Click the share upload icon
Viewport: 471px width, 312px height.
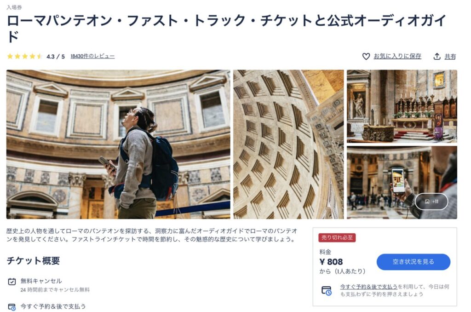tap(437, 56)
